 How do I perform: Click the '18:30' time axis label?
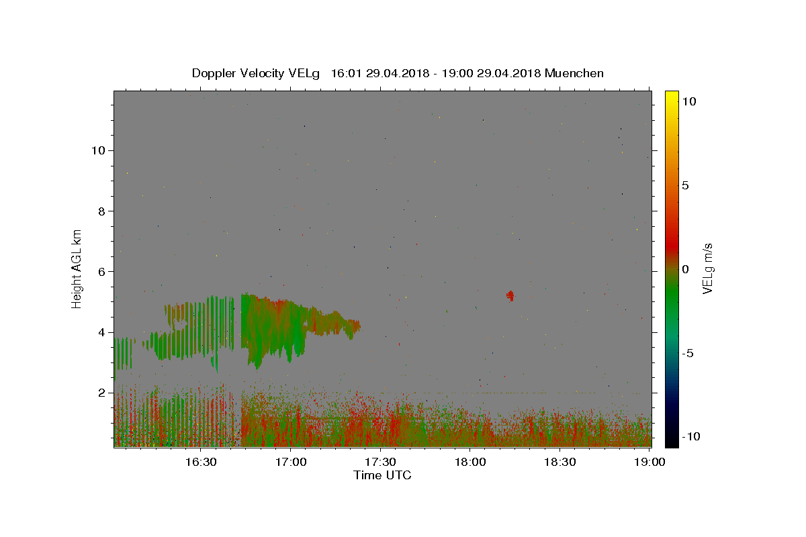coord(559,462)
